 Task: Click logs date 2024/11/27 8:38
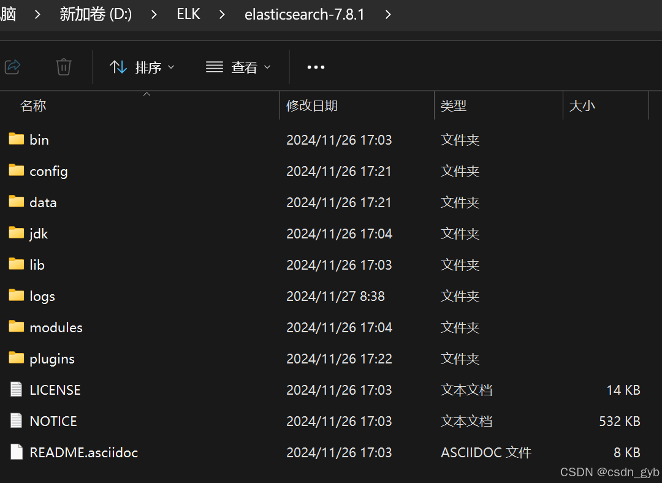[x=336, y=297]
